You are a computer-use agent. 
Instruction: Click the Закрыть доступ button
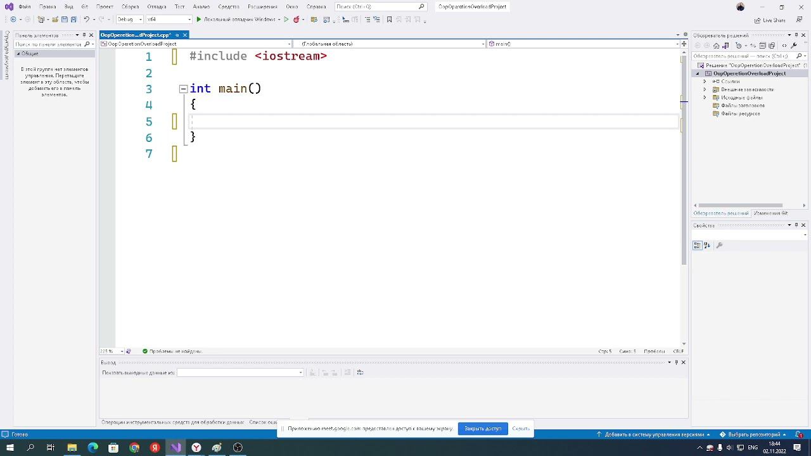(x=483, y=429)
